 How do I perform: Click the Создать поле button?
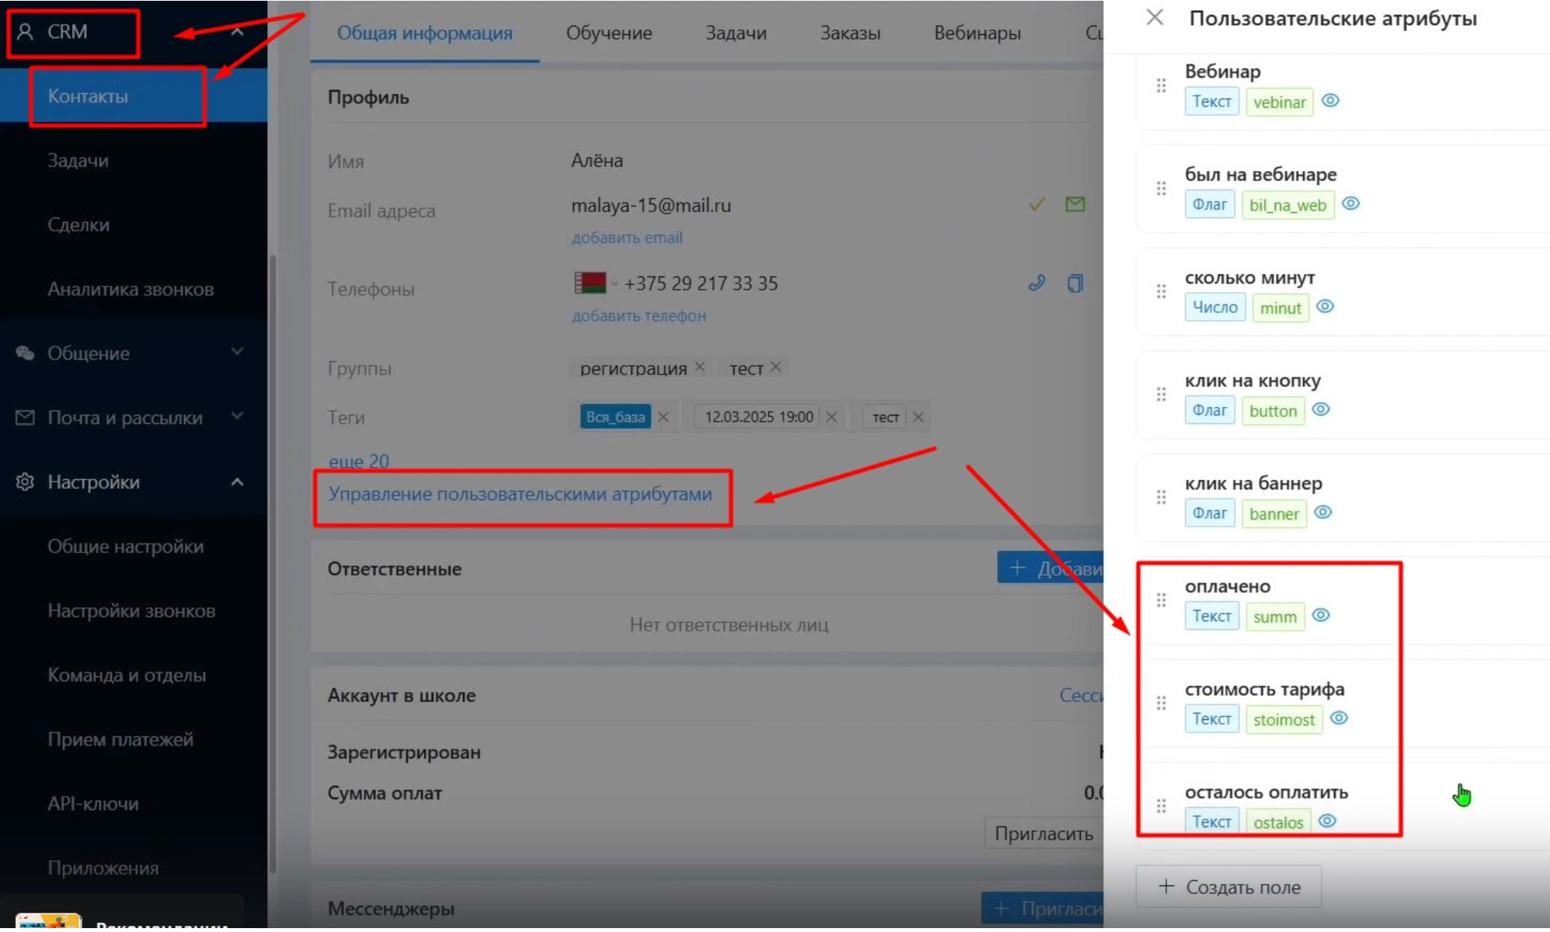(1229, 887)
